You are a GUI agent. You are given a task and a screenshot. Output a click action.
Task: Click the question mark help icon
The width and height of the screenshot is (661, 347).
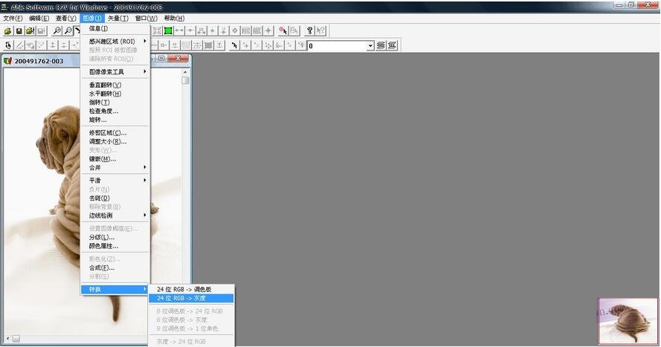click(309, 30)
